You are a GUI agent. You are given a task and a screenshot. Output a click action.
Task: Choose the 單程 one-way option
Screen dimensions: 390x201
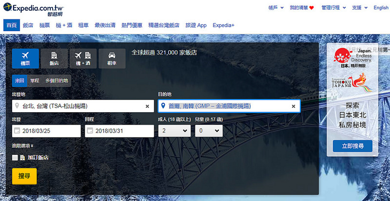click(x=35, y=81)
